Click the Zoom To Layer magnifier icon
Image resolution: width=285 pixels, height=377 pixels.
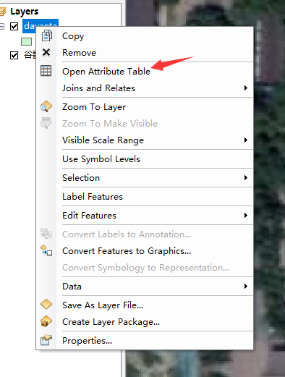tap(46, 106)
